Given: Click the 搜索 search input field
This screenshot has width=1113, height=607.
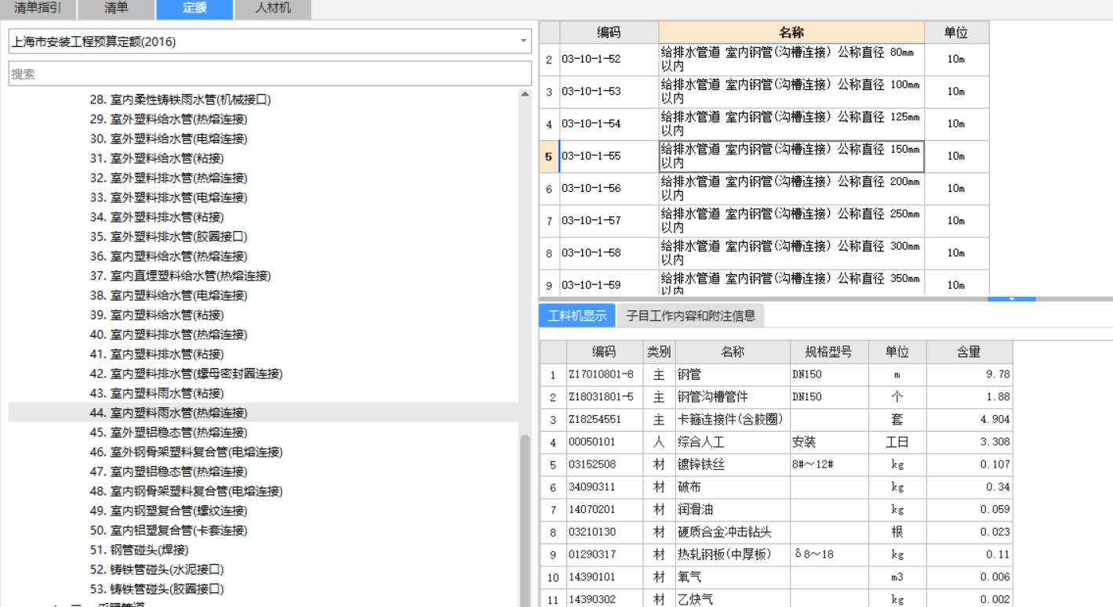Looking at the screenshot, I should [270, 74].
